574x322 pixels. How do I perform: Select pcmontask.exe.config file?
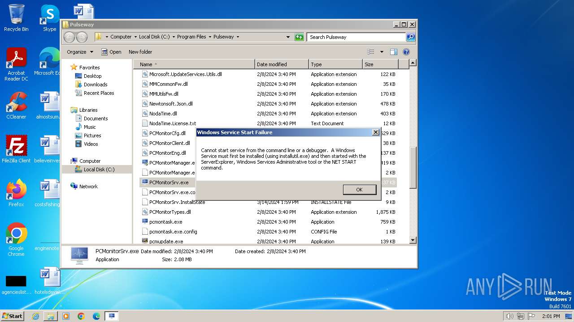pos(173,232)
